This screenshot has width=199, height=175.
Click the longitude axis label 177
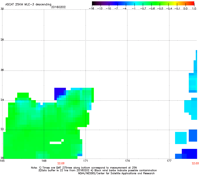(x=169, y=161)
